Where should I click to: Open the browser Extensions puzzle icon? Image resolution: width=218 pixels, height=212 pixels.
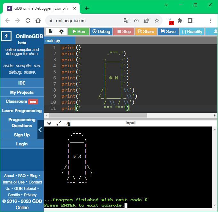coord(180,20)
